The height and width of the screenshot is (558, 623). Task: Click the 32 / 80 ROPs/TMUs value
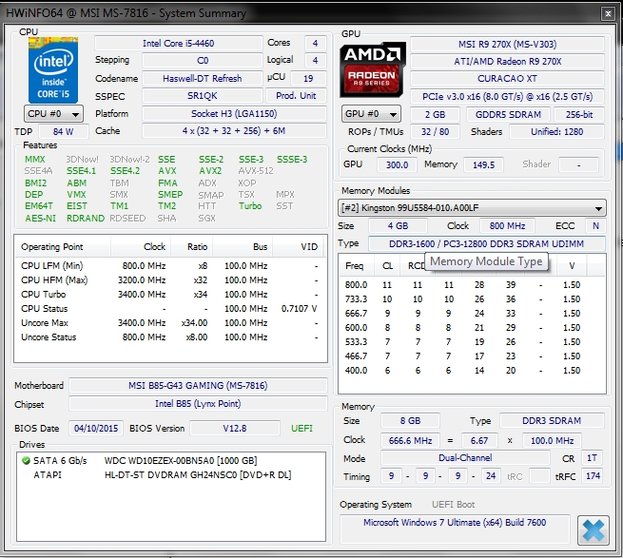pyautogui.click(x=435, y=132)
